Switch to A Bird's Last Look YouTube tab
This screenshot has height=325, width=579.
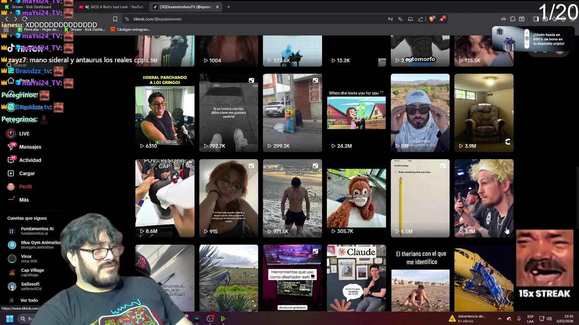111,7
